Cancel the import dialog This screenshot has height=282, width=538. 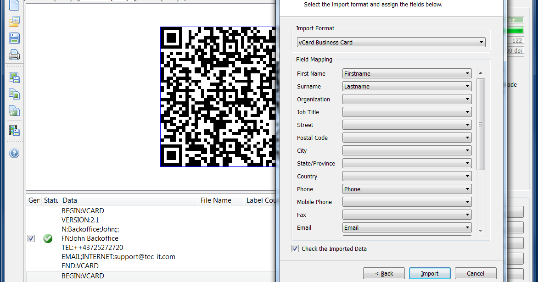pyautogui.click(x=476, y=273)
